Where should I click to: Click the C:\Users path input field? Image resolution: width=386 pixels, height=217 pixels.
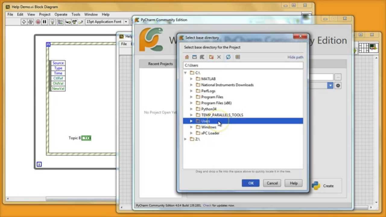[243, 65]
